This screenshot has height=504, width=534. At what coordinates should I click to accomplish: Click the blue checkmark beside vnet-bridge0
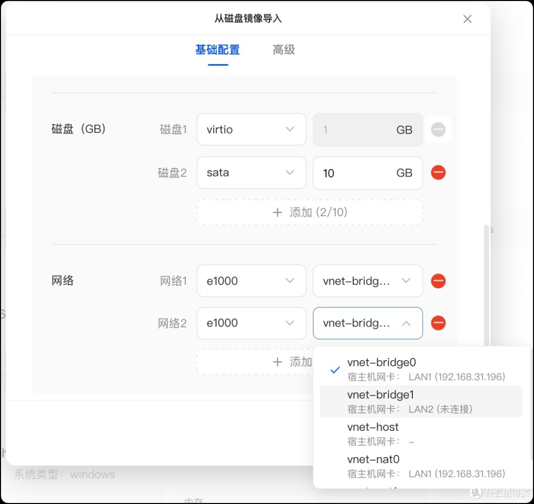(335, 369)
